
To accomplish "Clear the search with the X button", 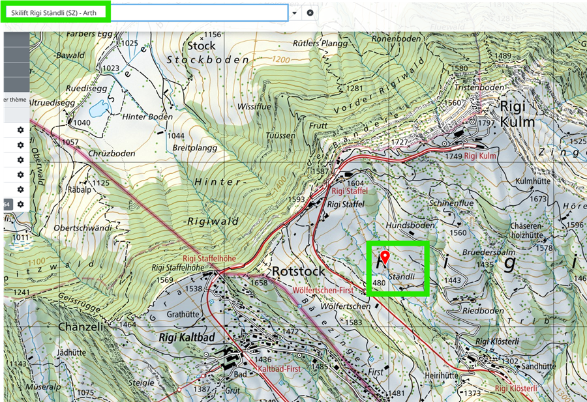I will [x=310, y=12].
